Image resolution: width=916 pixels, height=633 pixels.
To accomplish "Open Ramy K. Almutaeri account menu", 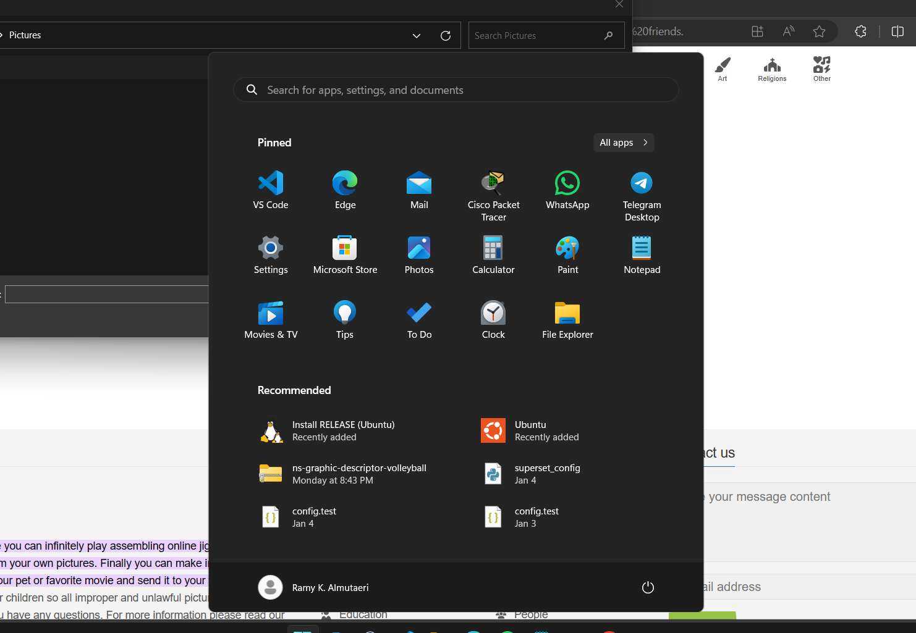I will (x=313, y=587).
